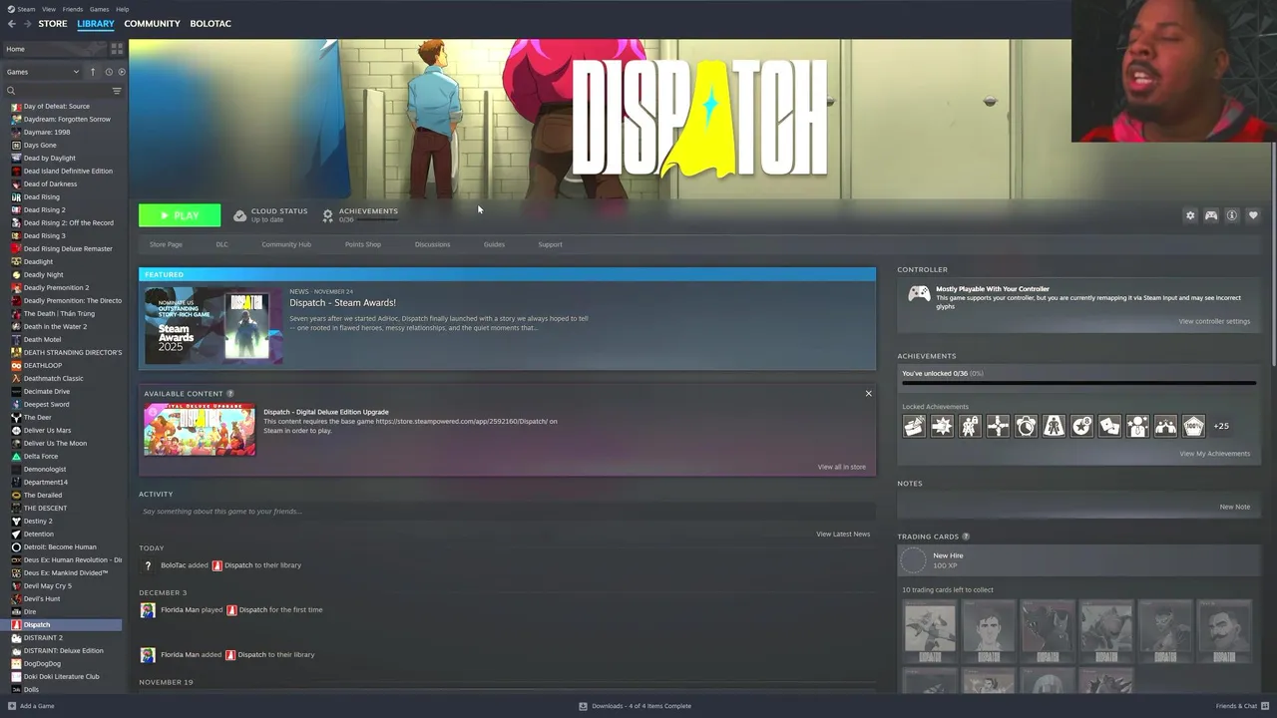The width and height of the screenshot is (1277, 718).
Task: Go to the STORE section
Action: pyautogui.click(x=53, y=23)
